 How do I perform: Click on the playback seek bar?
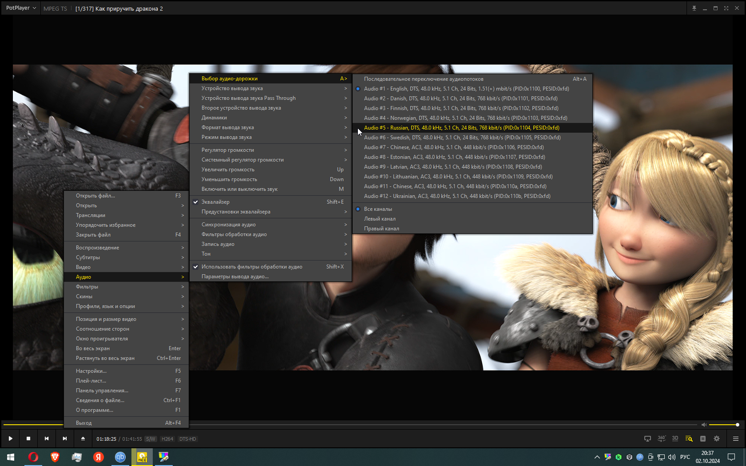(351, 425)
